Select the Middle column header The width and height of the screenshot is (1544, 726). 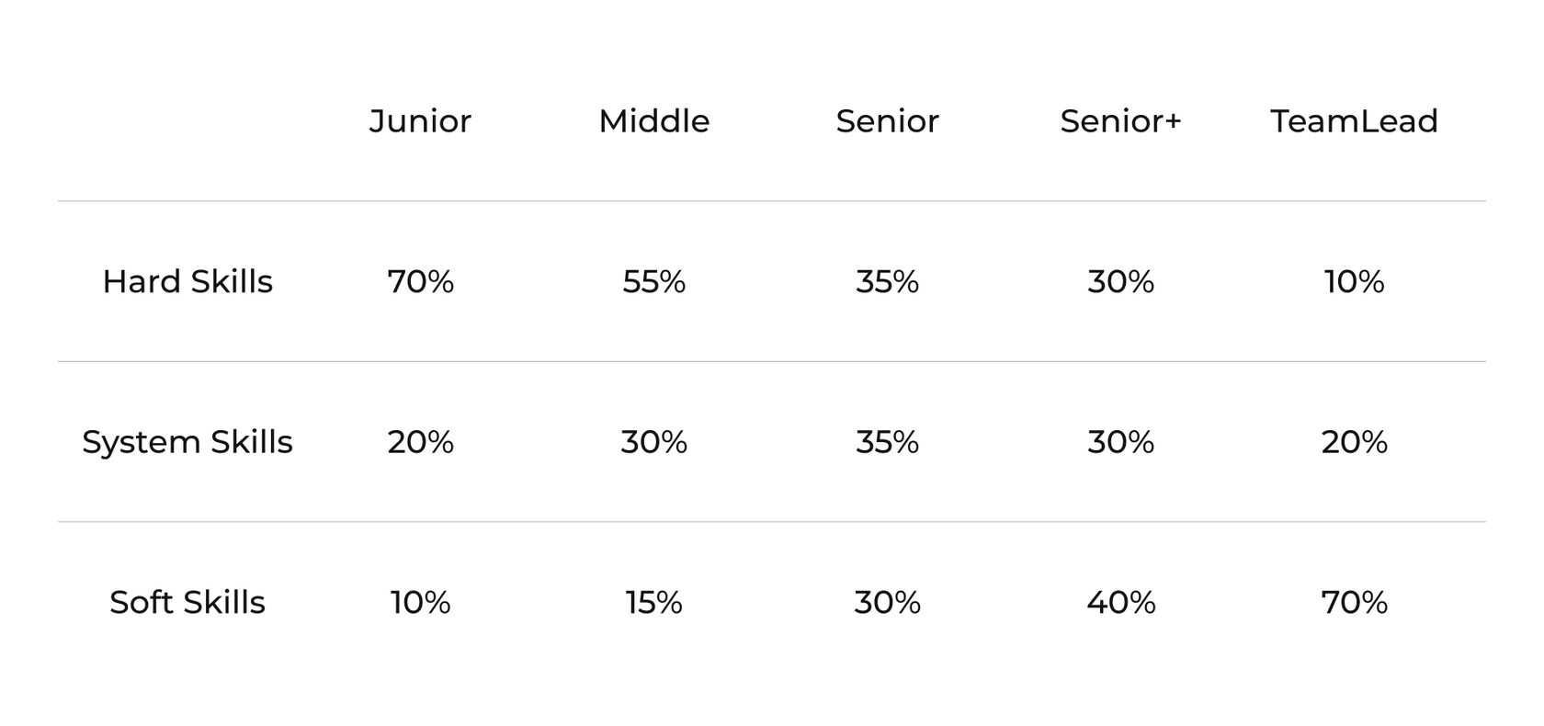(x=653, y=121)
